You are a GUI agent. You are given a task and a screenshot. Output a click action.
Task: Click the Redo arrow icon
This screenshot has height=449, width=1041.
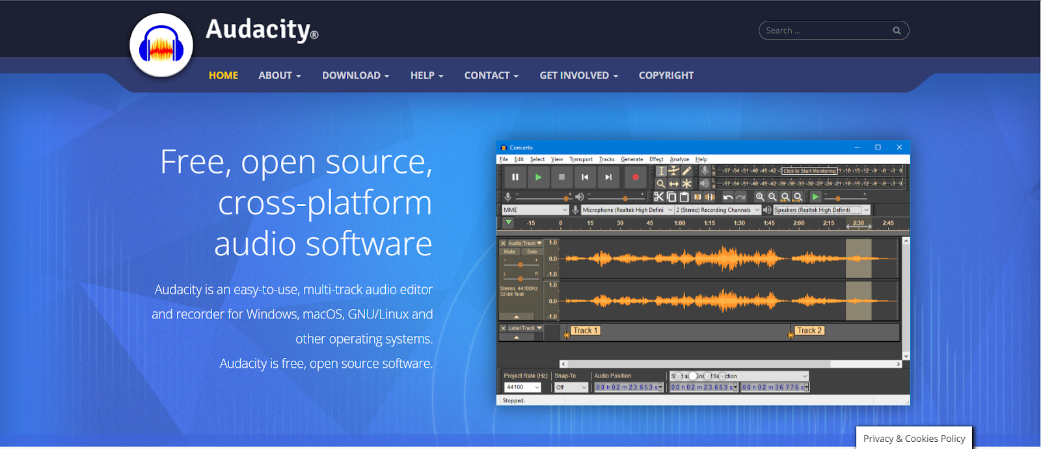(740, 197)
